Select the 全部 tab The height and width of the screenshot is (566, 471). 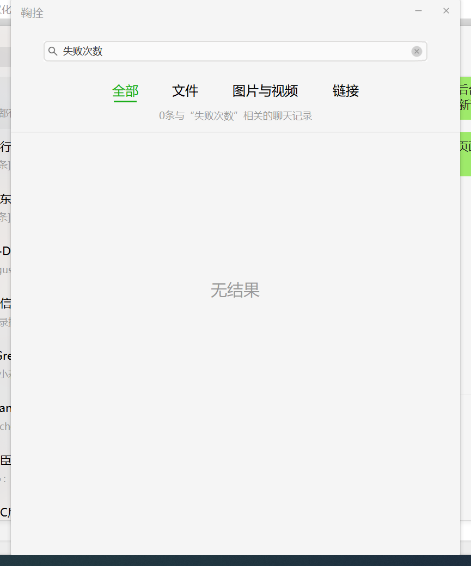tap(125, 91)
